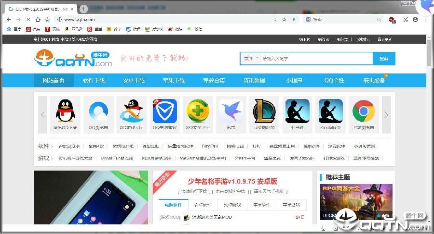Click the site info icon in the address bar
The width and height of the screenshot is (434, 234).
tap(59, 20)
